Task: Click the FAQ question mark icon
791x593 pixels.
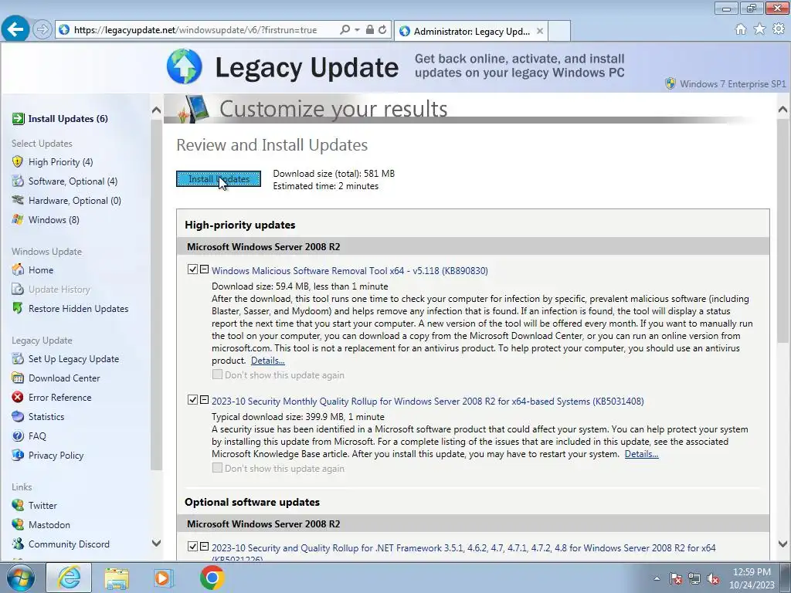Action: 18,435
